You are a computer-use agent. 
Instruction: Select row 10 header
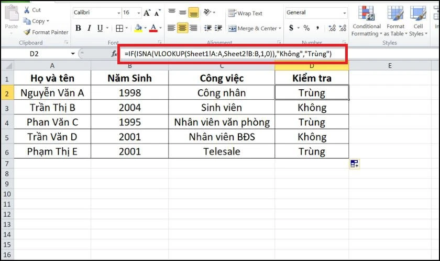[7, 194]
